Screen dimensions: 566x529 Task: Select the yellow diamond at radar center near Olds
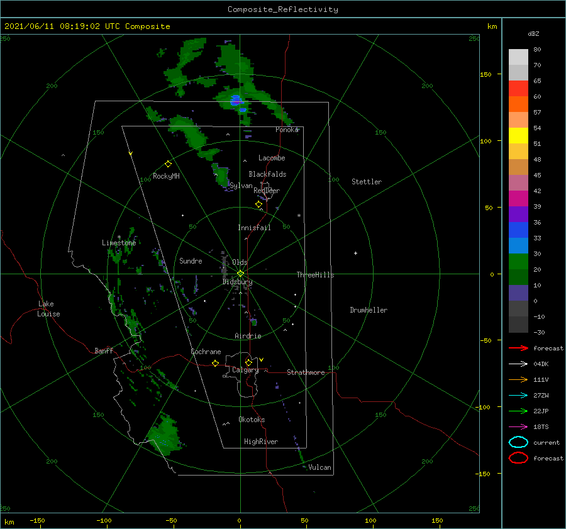240,274
